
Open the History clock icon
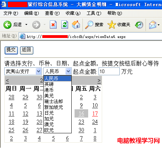(x=139, y=25)
